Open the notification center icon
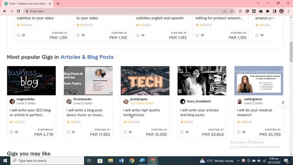 (286, 160)
